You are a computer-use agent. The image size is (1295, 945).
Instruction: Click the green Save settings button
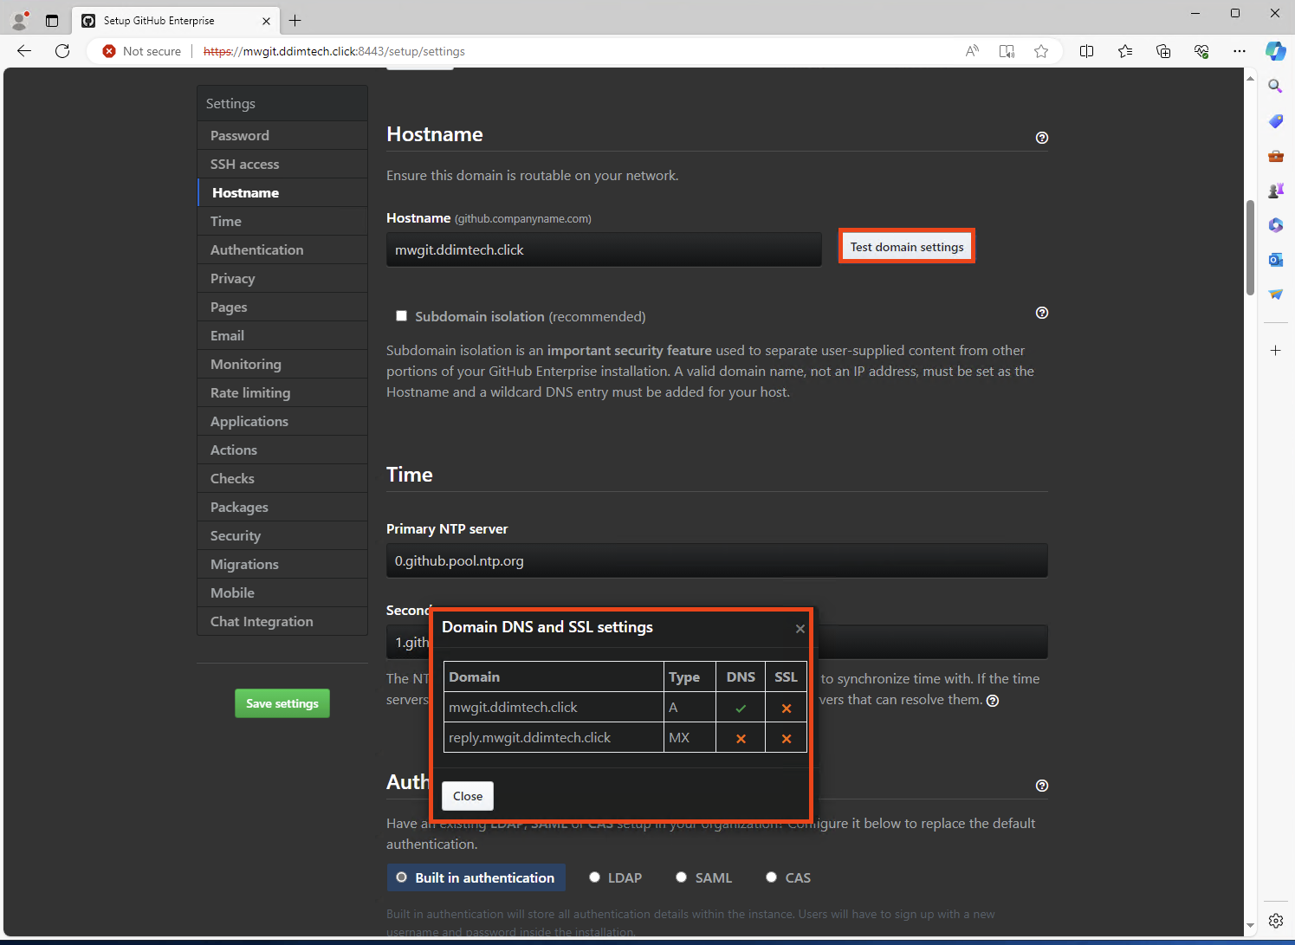pyautogui.click(x=282, y=703)
